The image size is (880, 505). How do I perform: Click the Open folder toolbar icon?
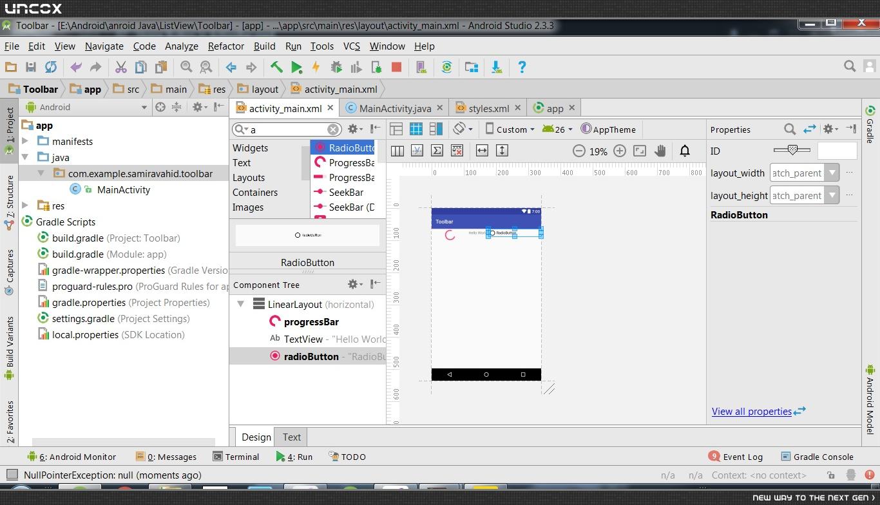(x=10, y=67)
